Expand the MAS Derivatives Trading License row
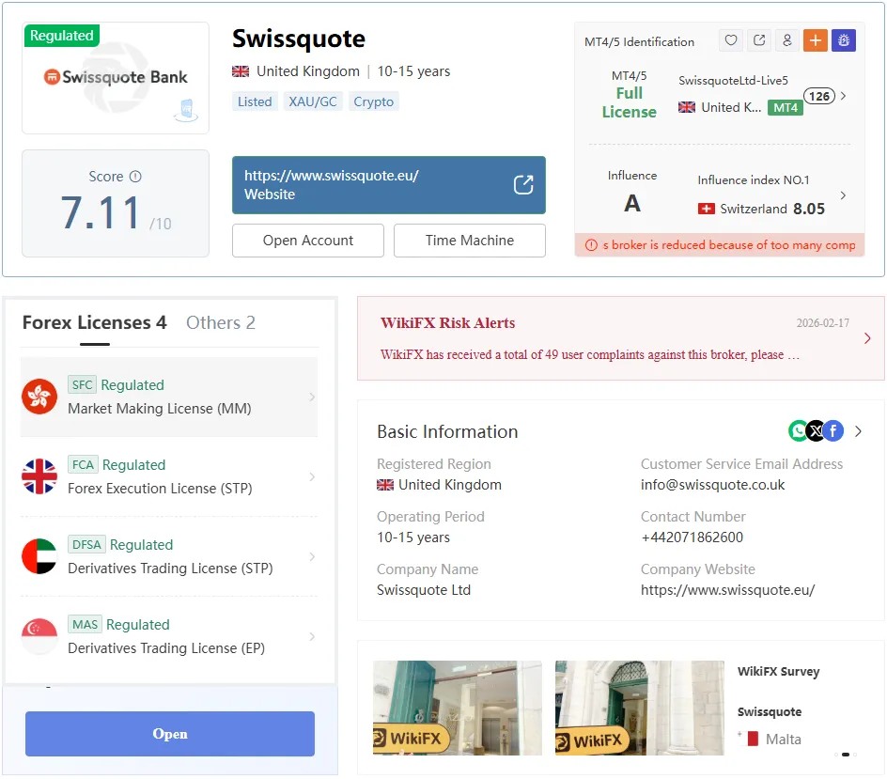Screen dimensions: 887x779 pos(168,636)
